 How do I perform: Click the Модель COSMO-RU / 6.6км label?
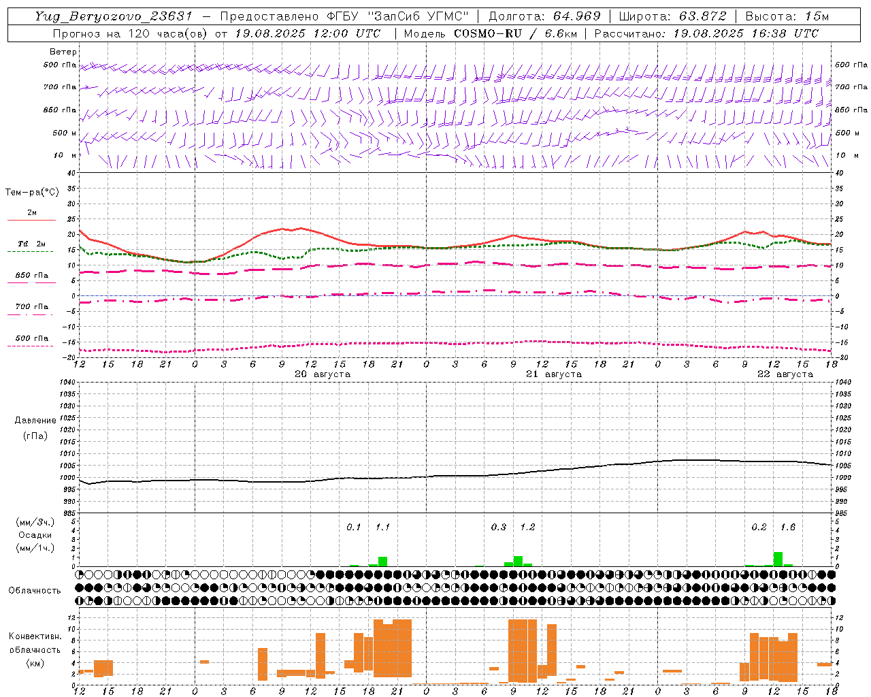coord(489,33)
